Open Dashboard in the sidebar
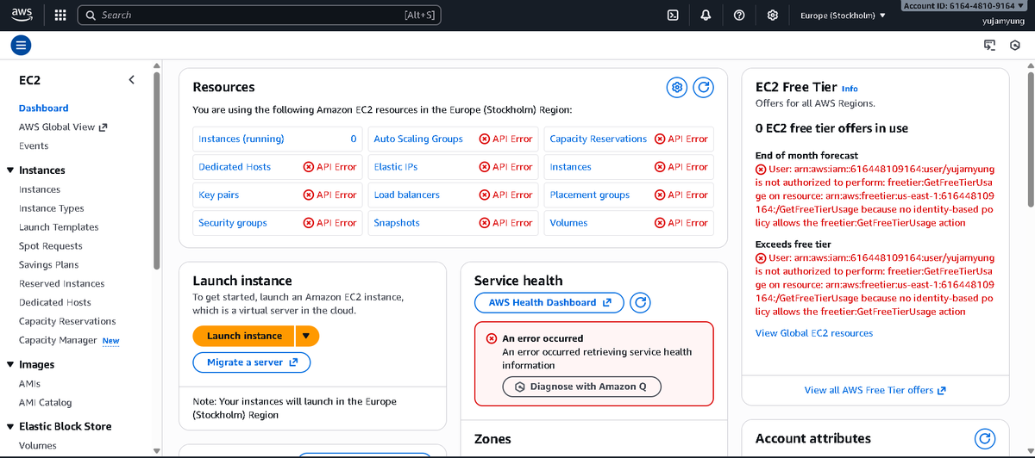 click(44, 108)
